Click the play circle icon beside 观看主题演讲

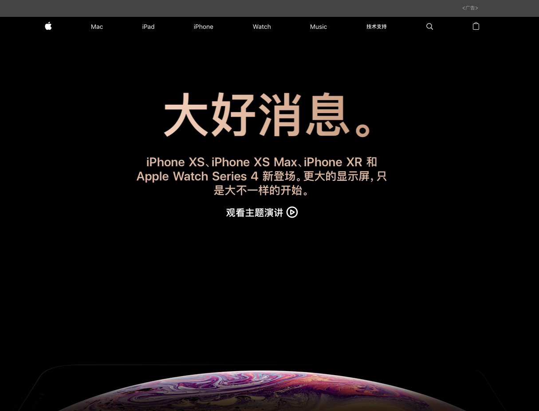point(292,212)
